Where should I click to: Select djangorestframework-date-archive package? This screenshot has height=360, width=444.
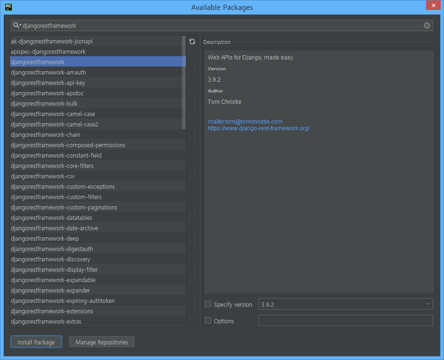98,228
